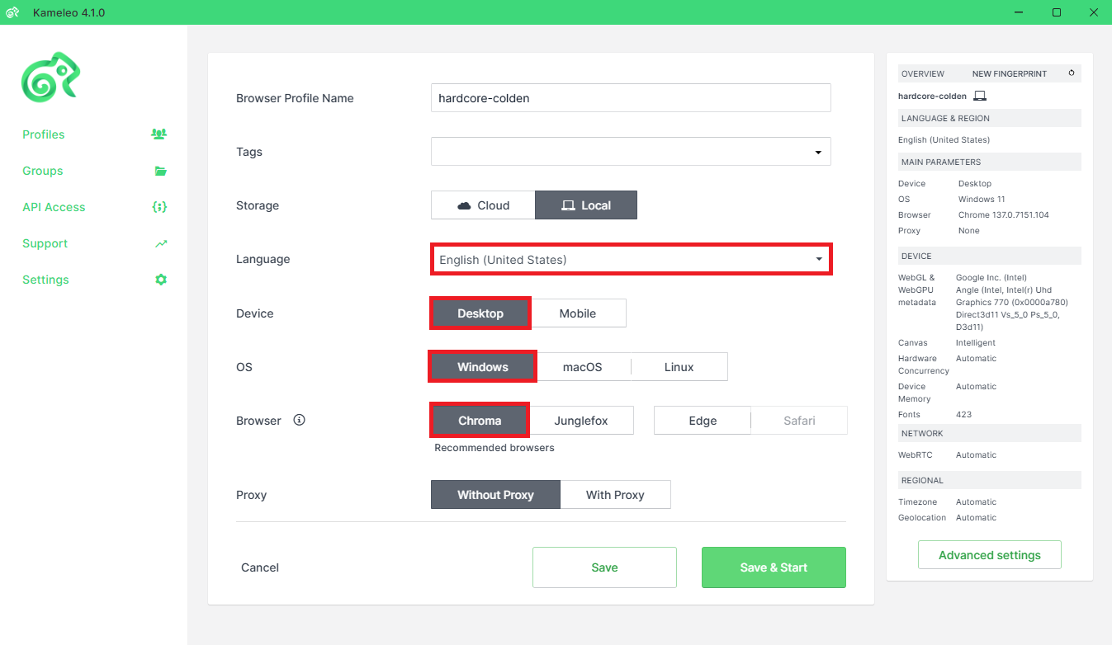The image size is (1112, 645).
Task: Open Profiles via the people icon
Action: pyautogui.click(x=159, y=134)
